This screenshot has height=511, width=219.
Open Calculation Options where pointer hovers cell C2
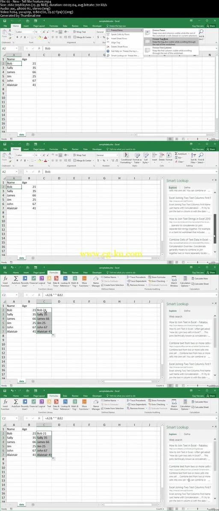[x=185, y=281]
